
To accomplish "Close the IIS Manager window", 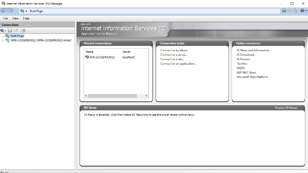I will [x=303, y=4].
